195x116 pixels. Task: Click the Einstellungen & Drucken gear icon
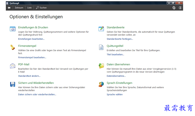(x=12, y=29)
